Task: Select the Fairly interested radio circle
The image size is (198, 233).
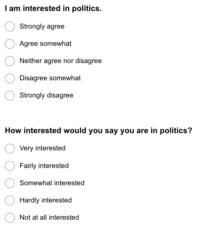Action: tap(10, 166)
